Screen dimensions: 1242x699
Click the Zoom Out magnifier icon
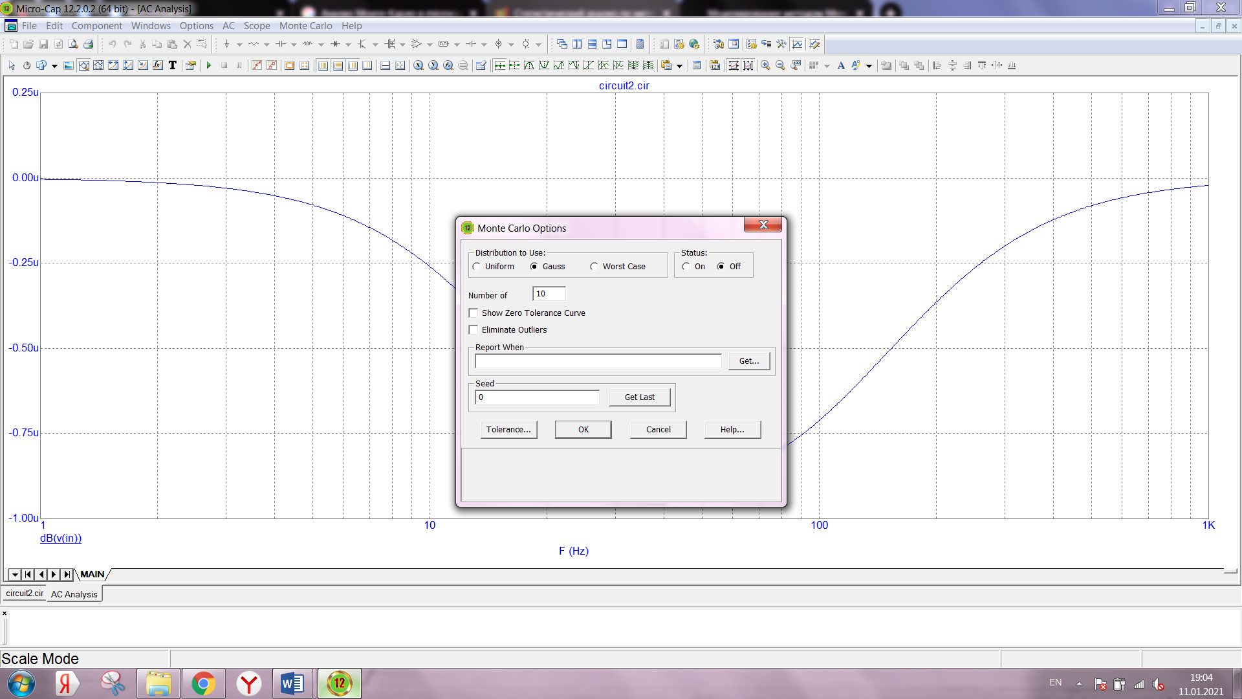click(x=780, y=65)
